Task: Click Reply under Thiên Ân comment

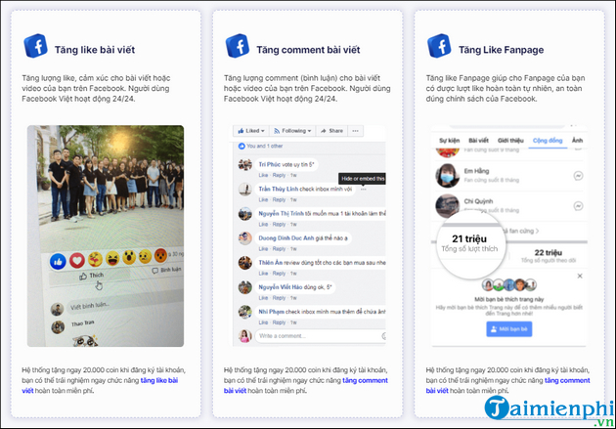Action: (x=279, y=274)
